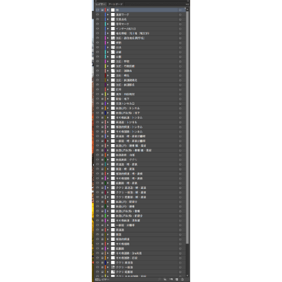
Task: Expand the 注記:学校 layer
Action: click(108, 61)
